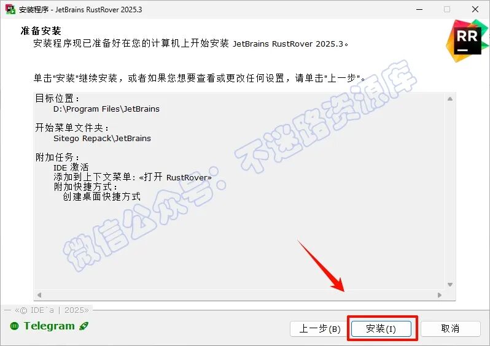Click the globe icon beside Telegram
The height and width of the screenshot is (346, 490).
[x=14, y=326]
